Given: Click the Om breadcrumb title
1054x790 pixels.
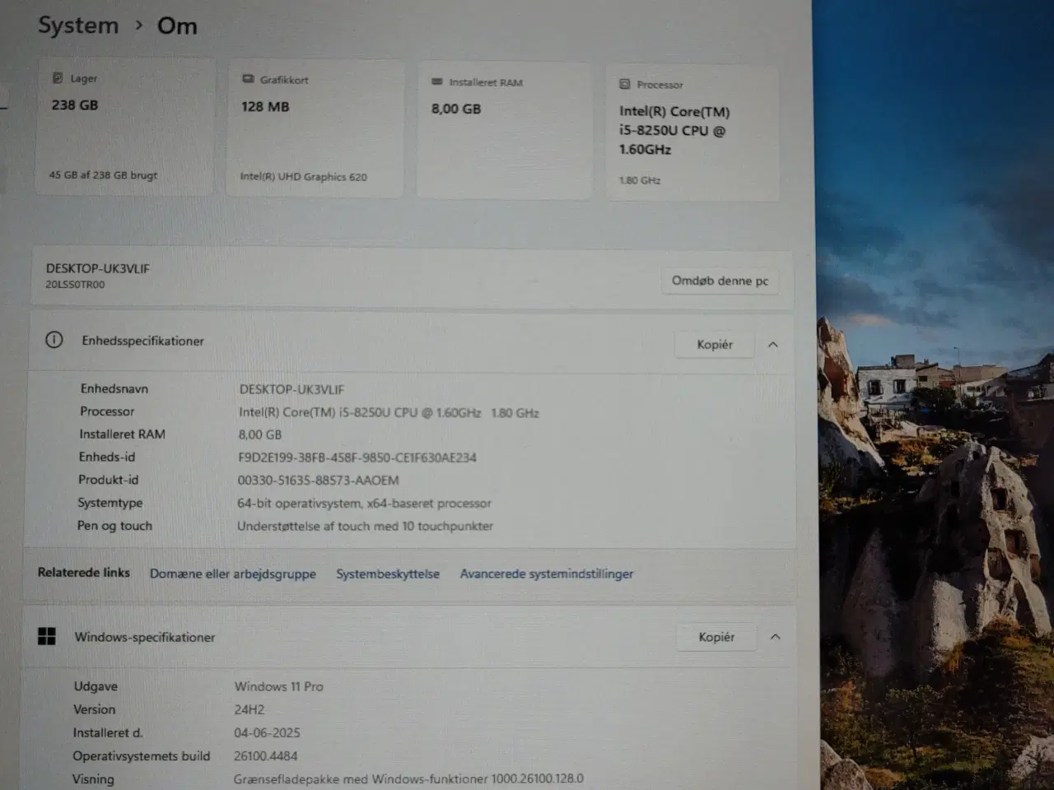Looking at the screenshot, I should point(177,26).
